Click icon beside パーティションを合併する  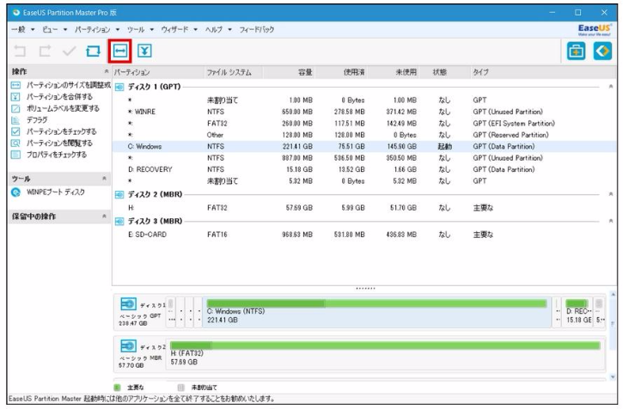click(15, 96)
